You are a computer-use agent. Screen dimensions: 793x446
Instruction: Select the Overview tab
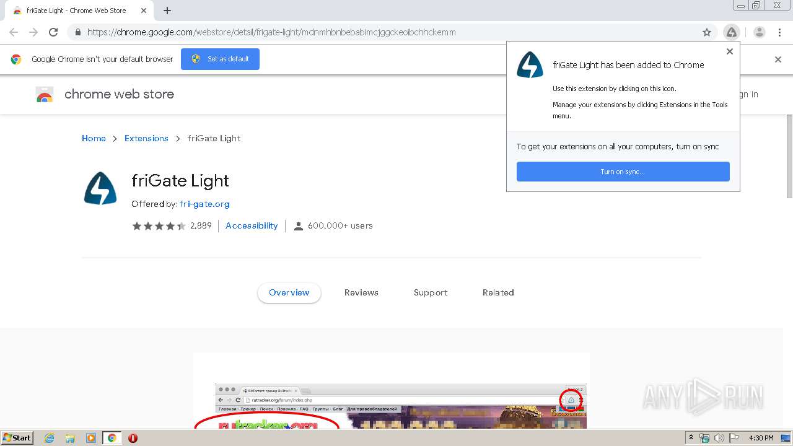[x=289, y=292]
